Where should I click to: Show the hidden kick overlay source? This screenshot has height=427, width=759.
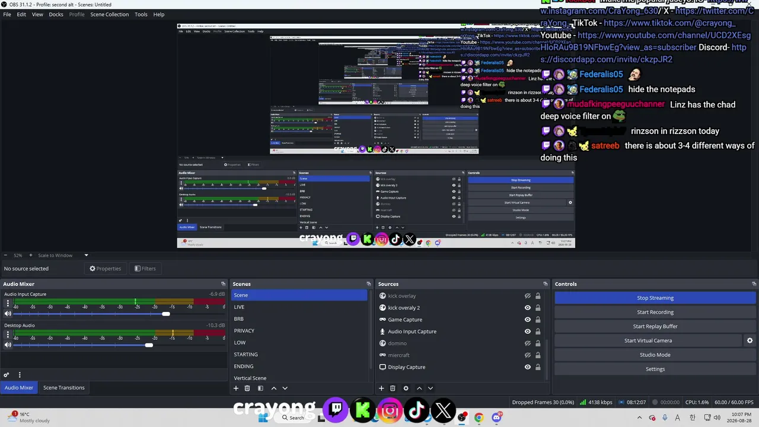click(527, 296)
